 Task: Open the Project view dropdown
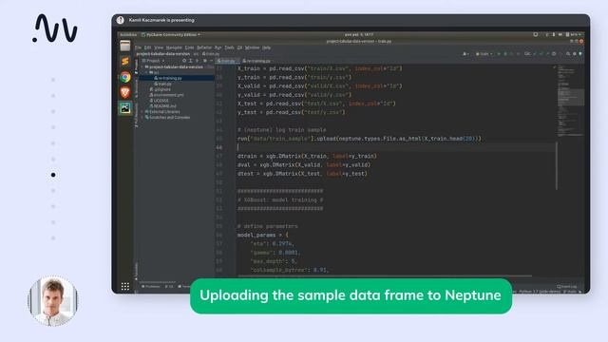point(153,61)
